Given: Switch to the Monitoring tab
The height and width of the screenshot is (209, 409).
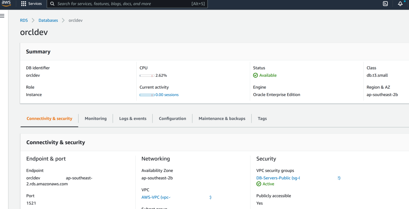Looking at the screenshot, I should (96, 118).
